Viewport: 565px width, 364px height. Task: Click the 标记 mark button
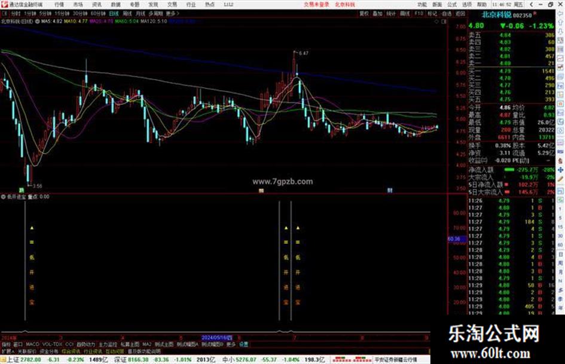click(432, 14)
